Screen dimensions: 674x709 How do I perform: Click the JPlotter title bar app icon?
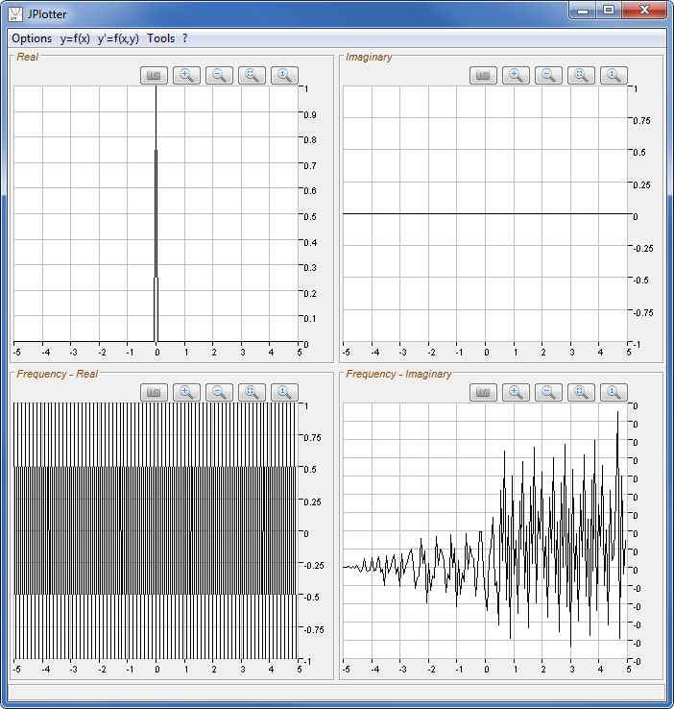[15, 13]
